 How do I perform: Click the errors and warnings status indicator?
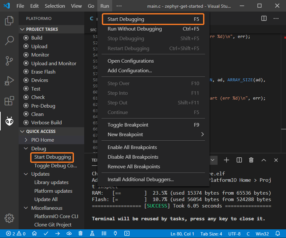pyautogui.click(x=16, y=234)
